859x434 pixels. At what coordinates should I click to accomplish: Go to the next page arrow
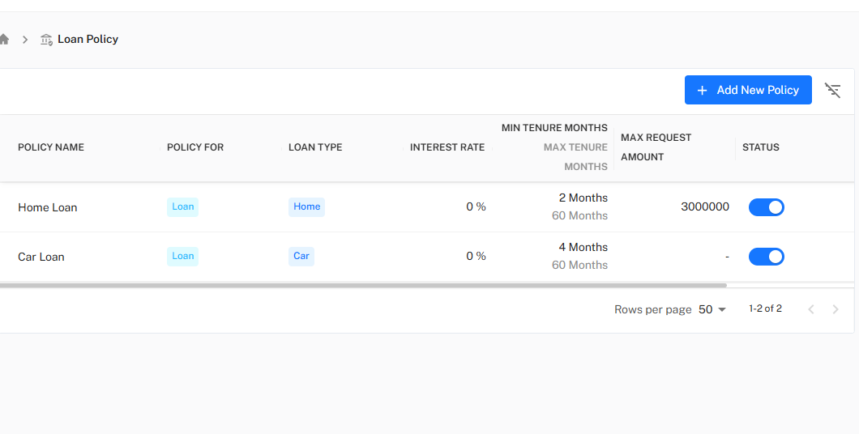(x=835, y=309)
